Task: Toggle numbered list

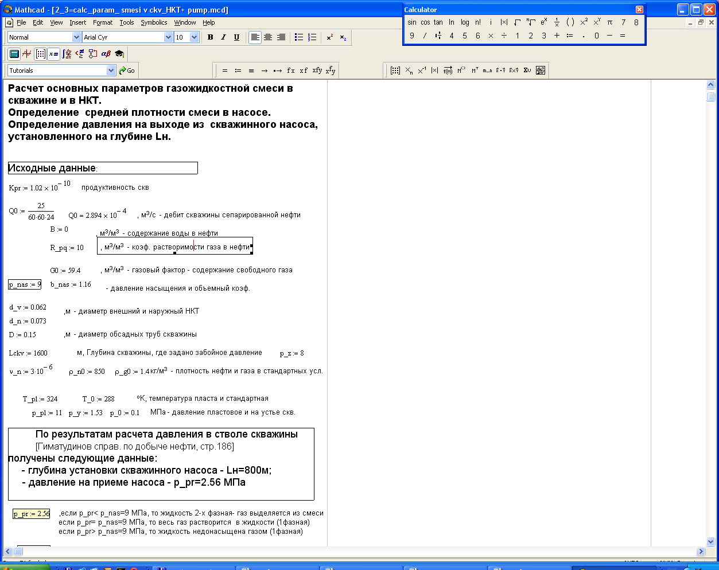Action: (312, 37)
